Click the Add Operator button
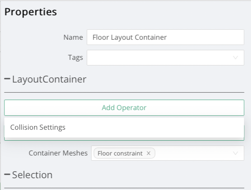The image size is (251, 190). (124, 107)
